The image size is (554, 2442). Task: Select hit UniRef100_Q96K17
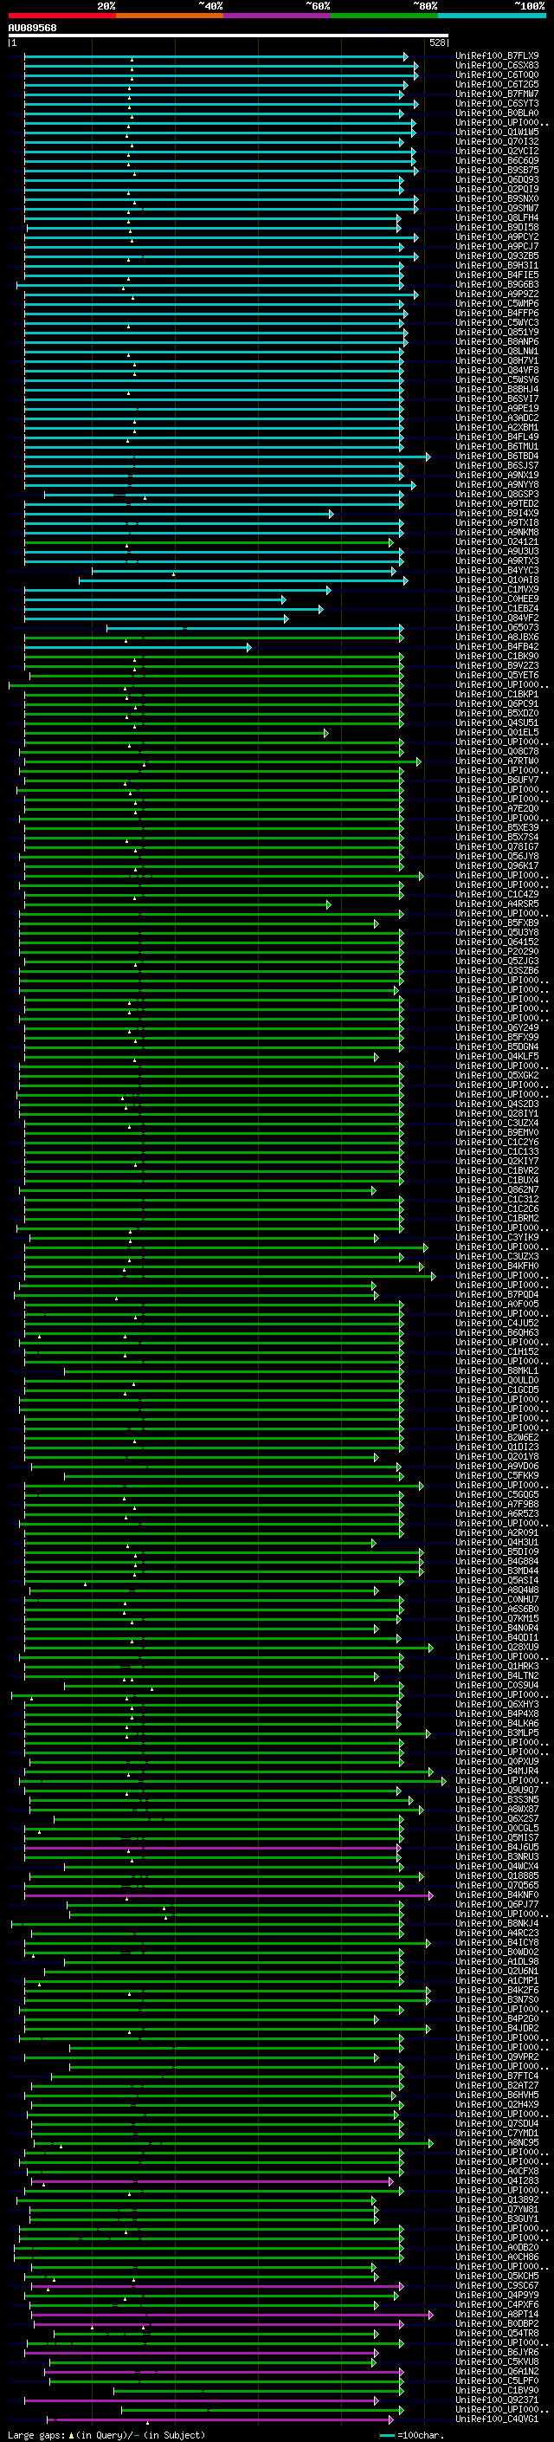pyautogui.click(x=497, y=865)
